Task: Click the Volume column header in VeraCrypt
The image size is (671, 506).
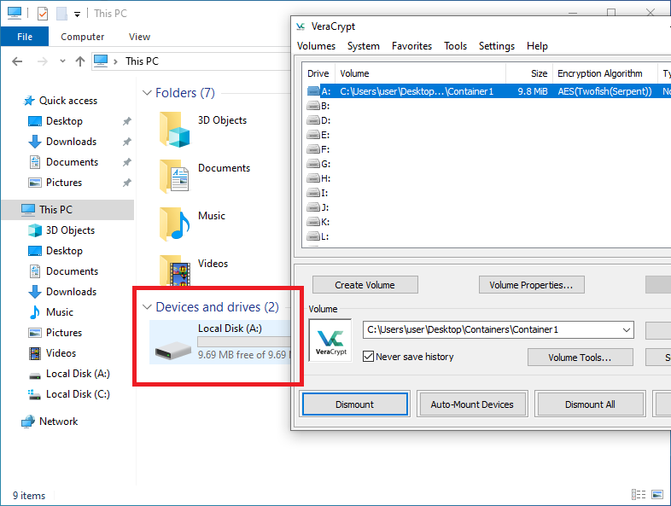Action: 421,73
